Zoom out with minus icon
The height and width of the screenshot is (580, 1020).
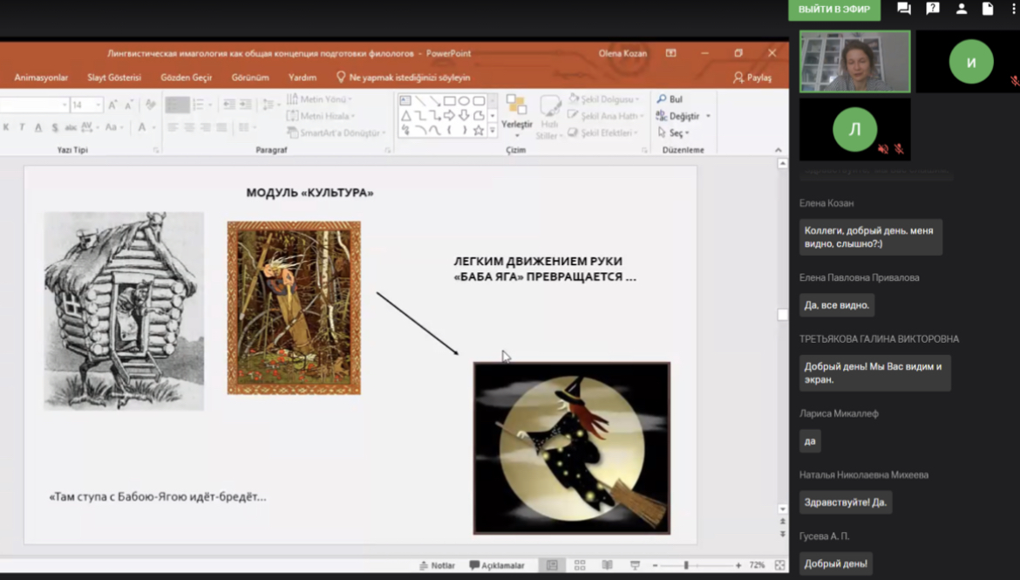point(655,565)
